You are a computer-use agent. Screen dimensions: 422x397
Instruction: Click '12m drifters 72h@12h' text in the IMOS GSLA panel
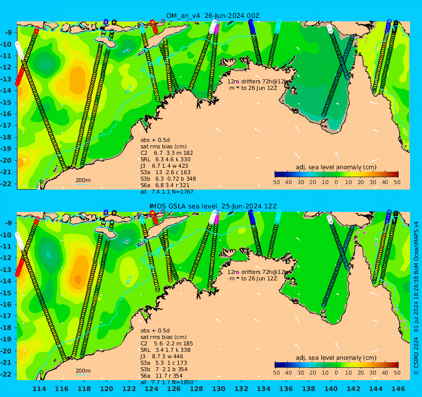point(258,272)
